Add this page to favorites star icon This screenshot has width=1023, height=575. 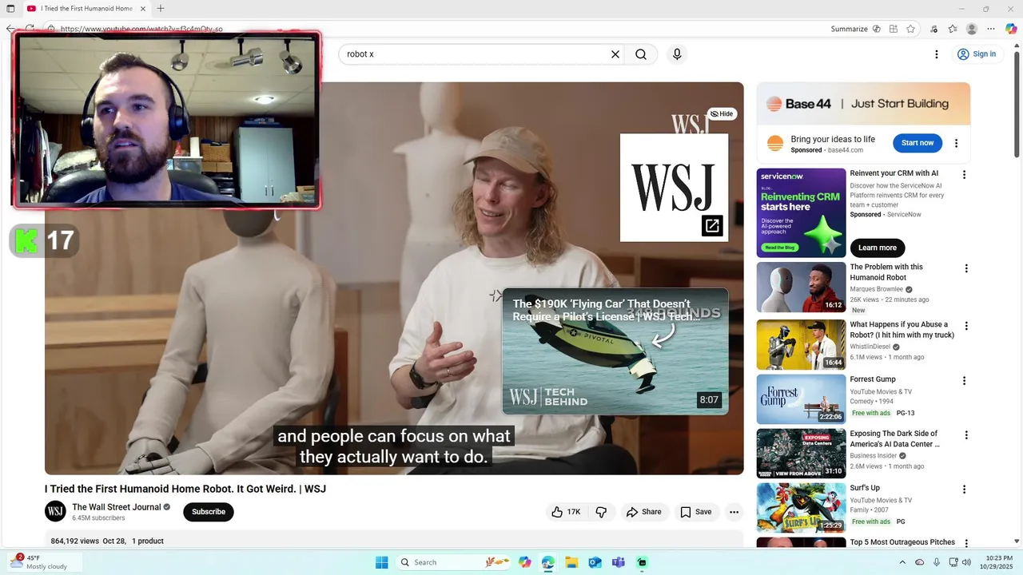910,29
